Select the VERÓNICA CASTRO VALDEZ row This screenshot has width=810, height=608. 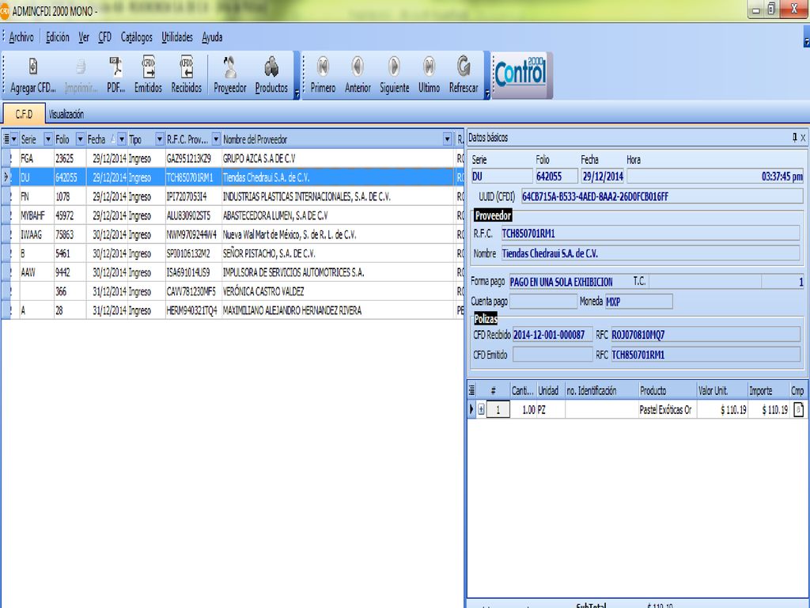click(233, 291)
